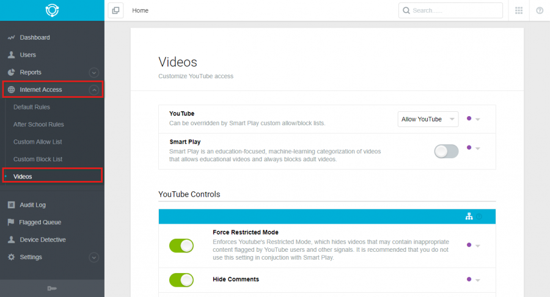Open Force Restricted Mode caret menu
This screenshot has height=297, width=550.
[x=478, y=246]
